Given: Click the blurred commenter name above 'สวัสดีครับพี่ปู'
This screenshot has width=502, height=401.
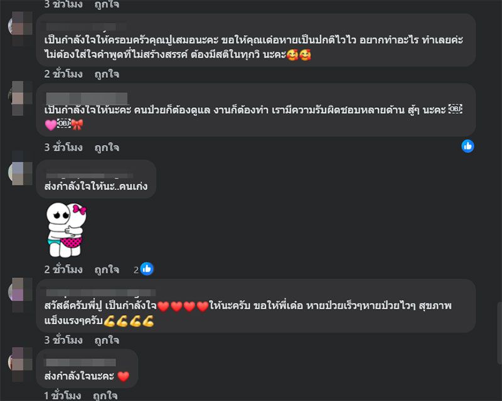Looking at the screenshot, I should (101, 292).
